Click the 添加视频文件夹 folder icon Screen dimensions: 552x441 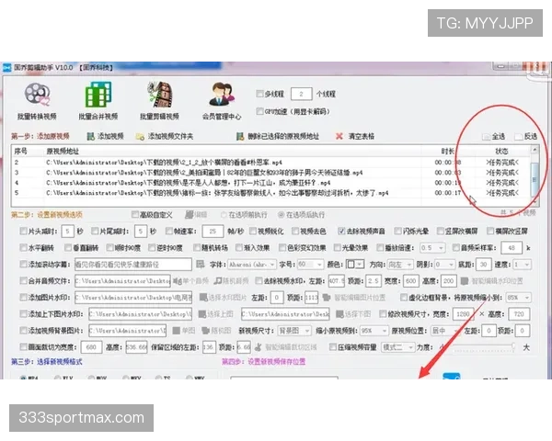(140, 137)
